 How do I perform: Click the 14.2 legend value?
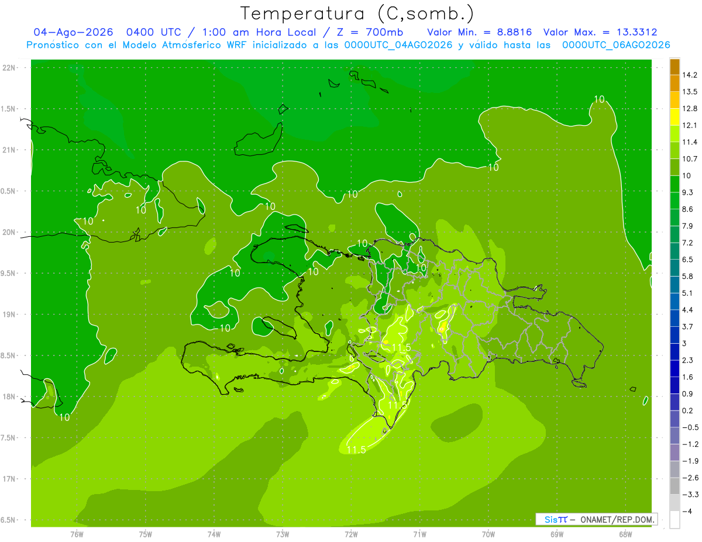[x=690, y=75]
